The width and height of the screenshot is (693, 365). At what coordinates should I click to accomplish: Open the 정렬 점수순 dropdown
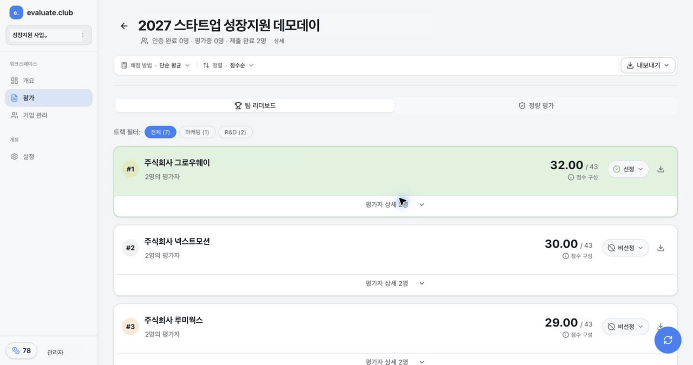coord(228,65)
